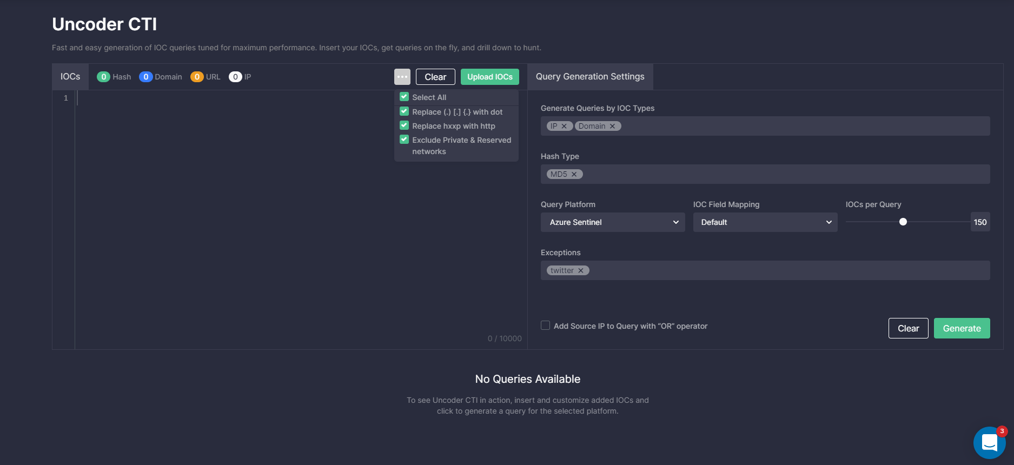Open the Hash Type selection field
The image size is (1014, 465).
click(784, 174)
